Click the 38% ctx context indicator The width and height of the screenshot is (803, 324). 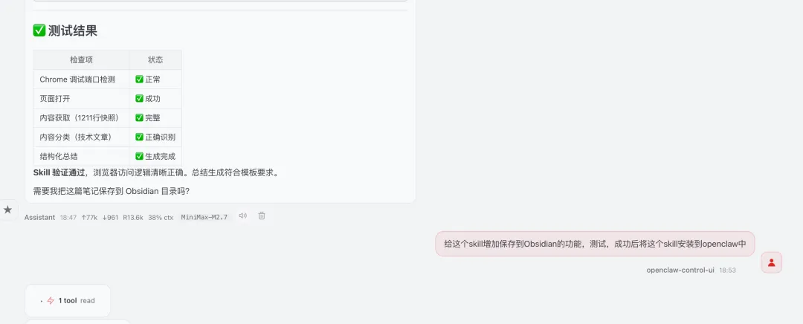(161, 217)
